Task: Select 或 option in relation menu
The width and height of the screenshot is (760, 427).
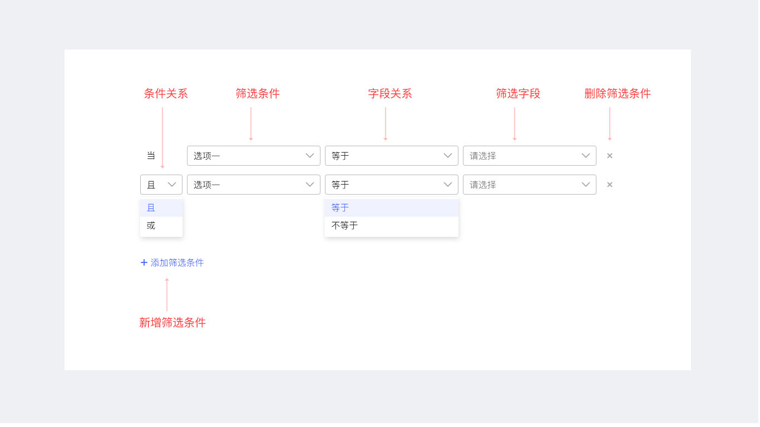Action: coord(161,226)
